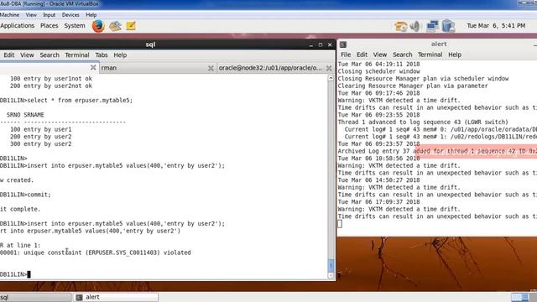This screenshot has width=537, height=302.
Task: Click 'Clearing Resource Manager plan via parameter' line
Action: pyautogui.click(x=413, y=86)
